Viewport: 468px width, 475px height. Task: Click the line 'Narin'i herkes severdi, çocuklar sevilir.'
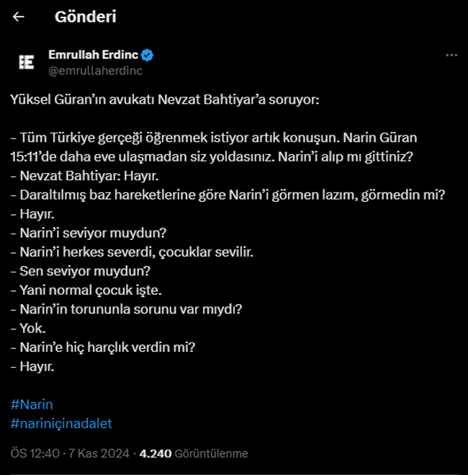tap(132, 252)
